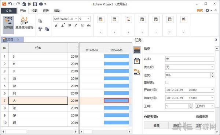Click the 编辑资源 edit resources link
The height and width of the screenshot is (135, 220).
coord(202,116)
